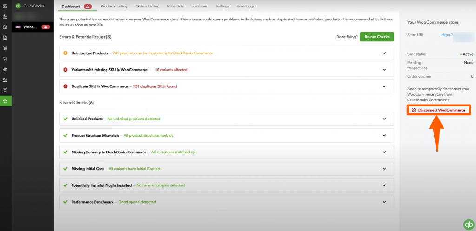Click "All currencies matched up" text
The height and width of the screenshot is (231, 476).
[173, 152]
